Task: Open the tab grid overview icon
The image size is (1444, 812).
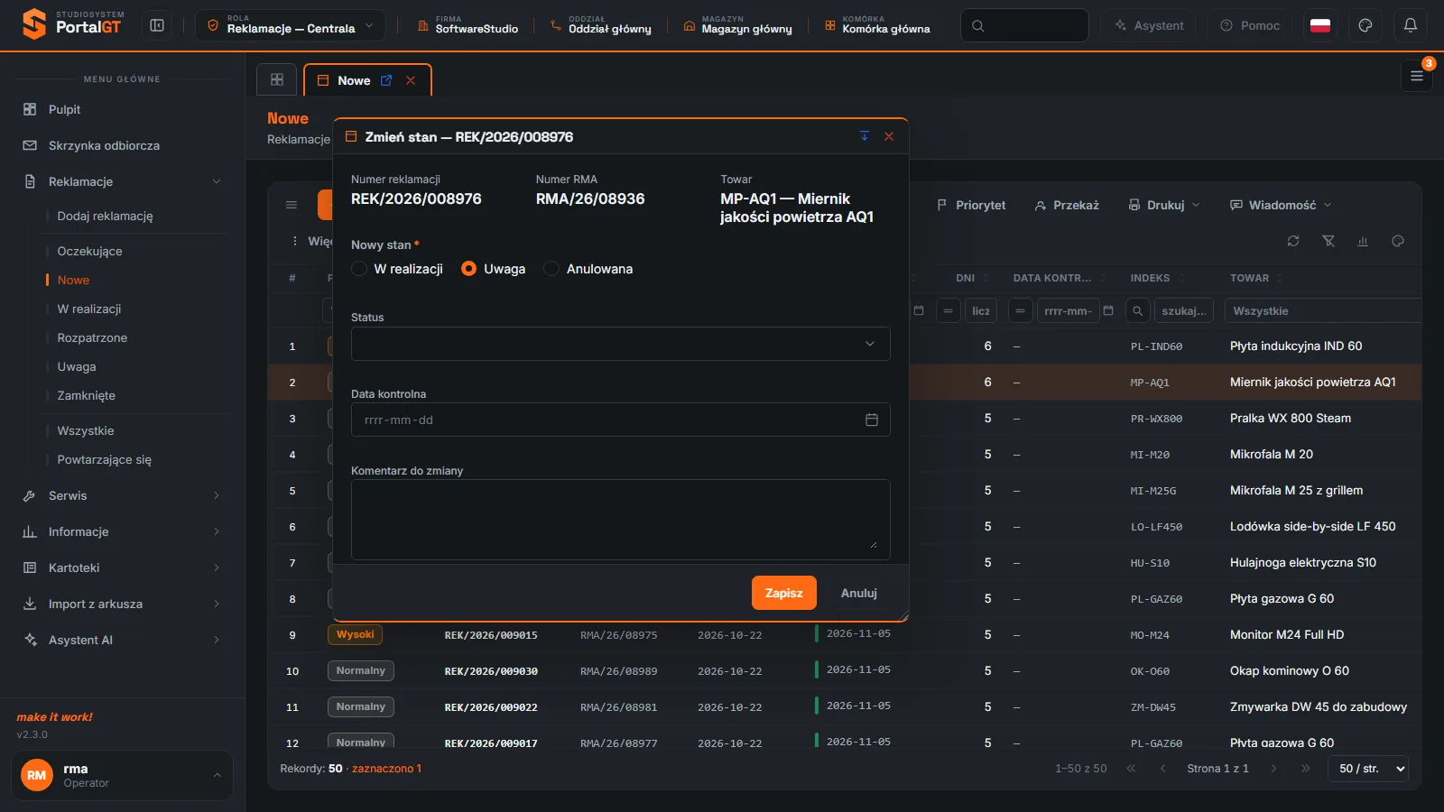Action: (277, 79)
